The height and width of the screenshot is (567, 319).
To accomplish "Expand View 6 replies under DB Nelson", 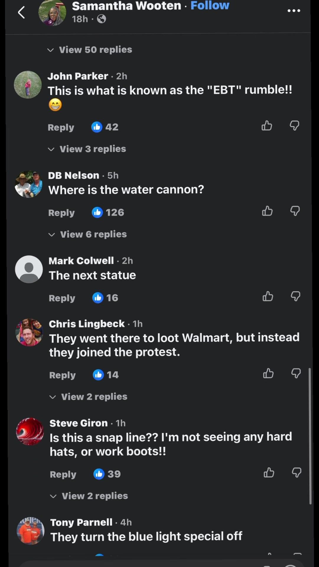I will click(x=87, y=234).
